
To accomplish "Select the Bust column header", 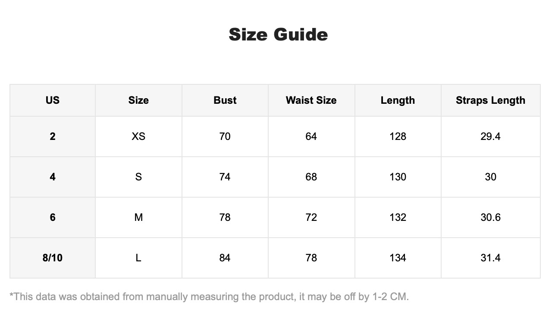I will tap(225, 100).
